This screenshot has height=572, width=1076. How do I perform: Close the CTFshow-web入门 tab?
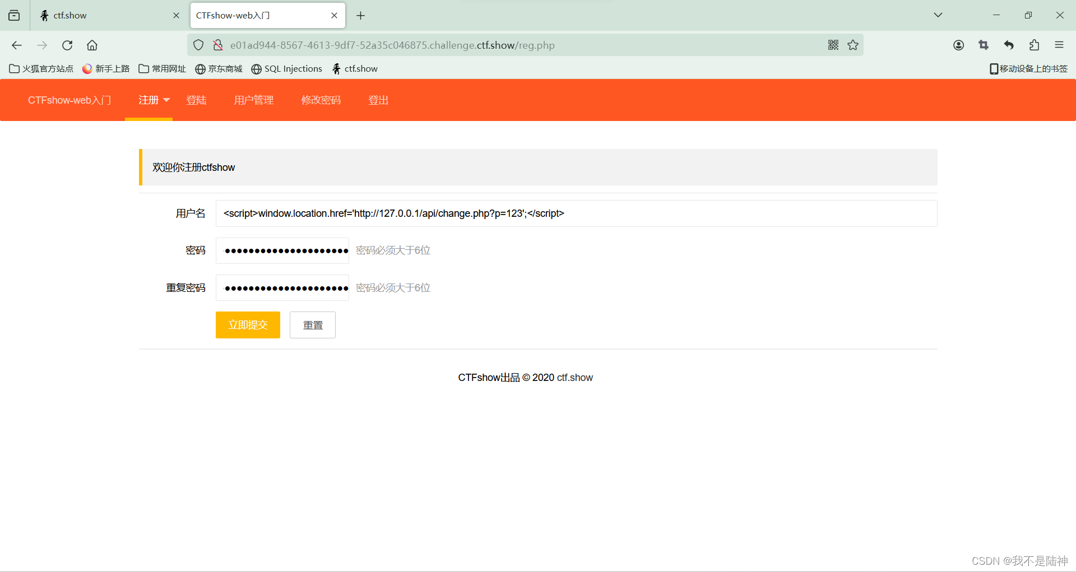(x=334, y=16)
